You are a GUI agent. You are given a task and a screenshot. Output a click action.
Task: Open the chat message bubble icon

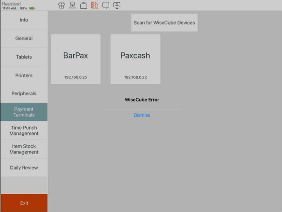pyautogui.click(x=106, y=5)
